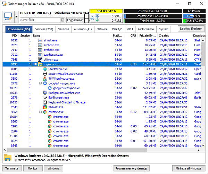Click the googledrivesync.exe 10520 icon

point(50,88)
